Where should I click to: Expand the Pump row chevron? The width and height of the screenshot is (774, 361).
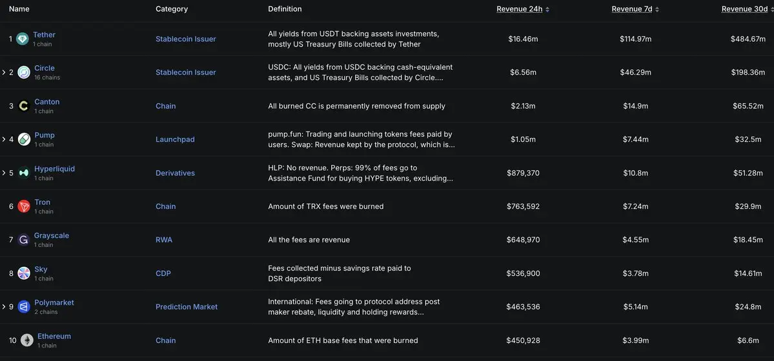pos(4,139)
